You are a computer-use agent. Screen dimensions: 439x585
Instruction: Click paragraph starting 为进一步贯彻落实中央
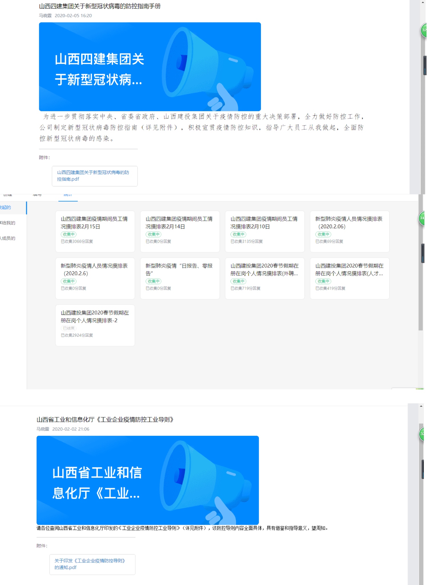pos(202,128)
